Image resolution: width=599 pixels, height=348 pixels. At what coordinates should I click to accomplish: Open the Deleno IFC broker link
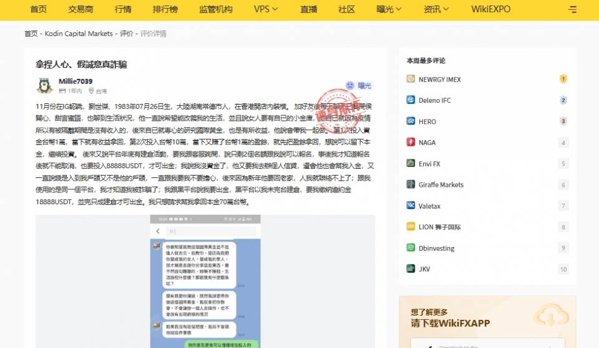pos(435,100)
